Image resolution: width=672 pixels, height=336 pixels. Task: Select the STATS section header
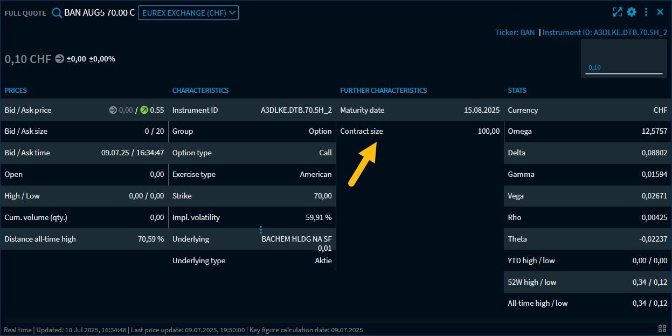click(x=517, y=91)
